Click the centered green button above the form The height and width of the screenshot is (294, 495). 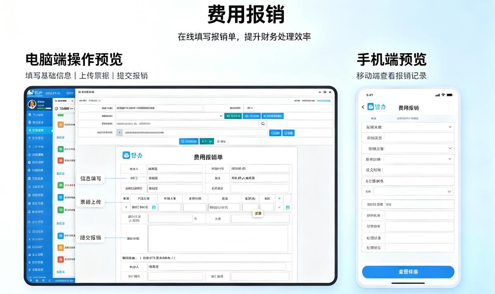pyautogui.click(x=207, y=141)
